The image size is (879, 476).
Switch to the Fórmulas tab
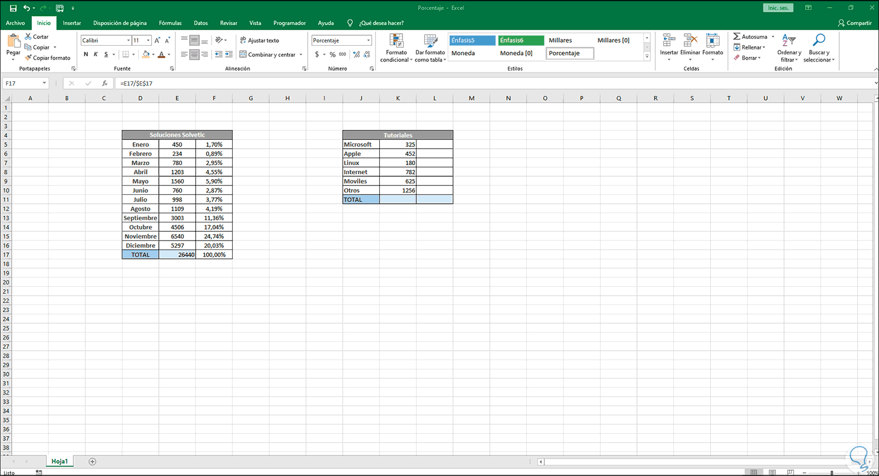[171, 23]
